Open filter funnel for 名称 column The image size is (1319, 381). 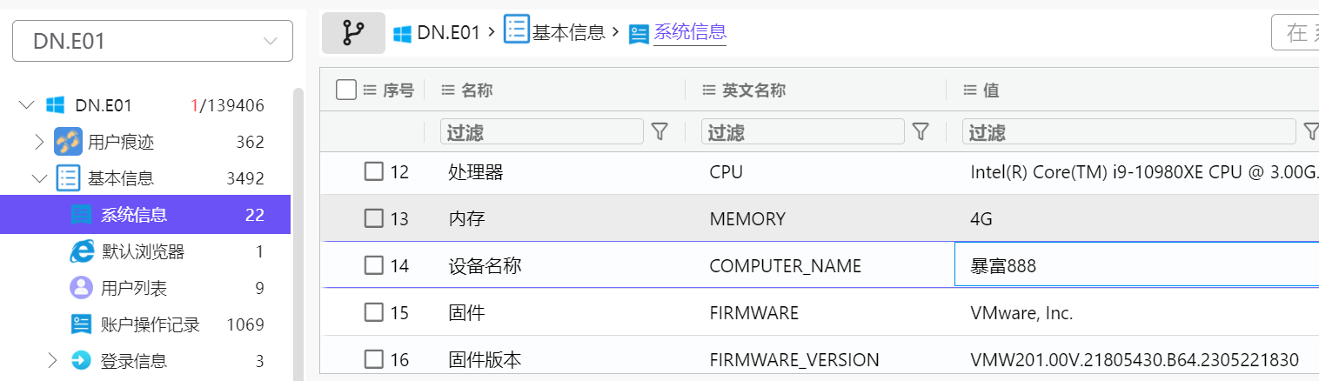659,131
